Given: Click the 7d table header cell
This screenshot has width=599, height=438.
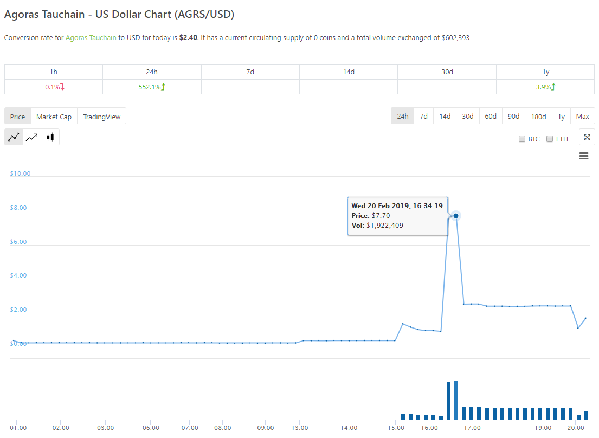Looking at the screenshot, I should 250,72.
